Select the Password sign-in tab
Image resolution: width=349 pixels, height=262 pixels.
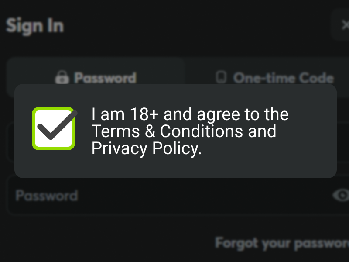[96, 77]
